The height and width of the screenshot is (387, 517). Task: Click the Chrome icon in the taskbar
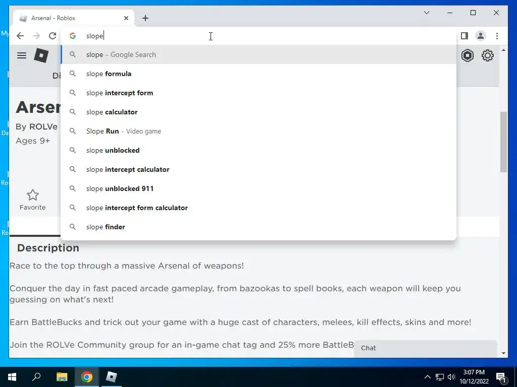[x=87, y=377]
